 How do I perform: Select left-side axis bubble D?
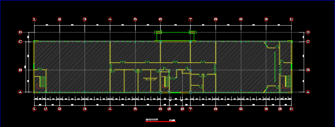tap(20, 32)
